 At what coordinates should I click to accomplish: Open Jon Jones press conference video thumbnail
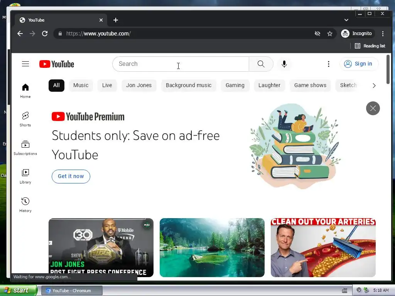click(x=101, y=247)
